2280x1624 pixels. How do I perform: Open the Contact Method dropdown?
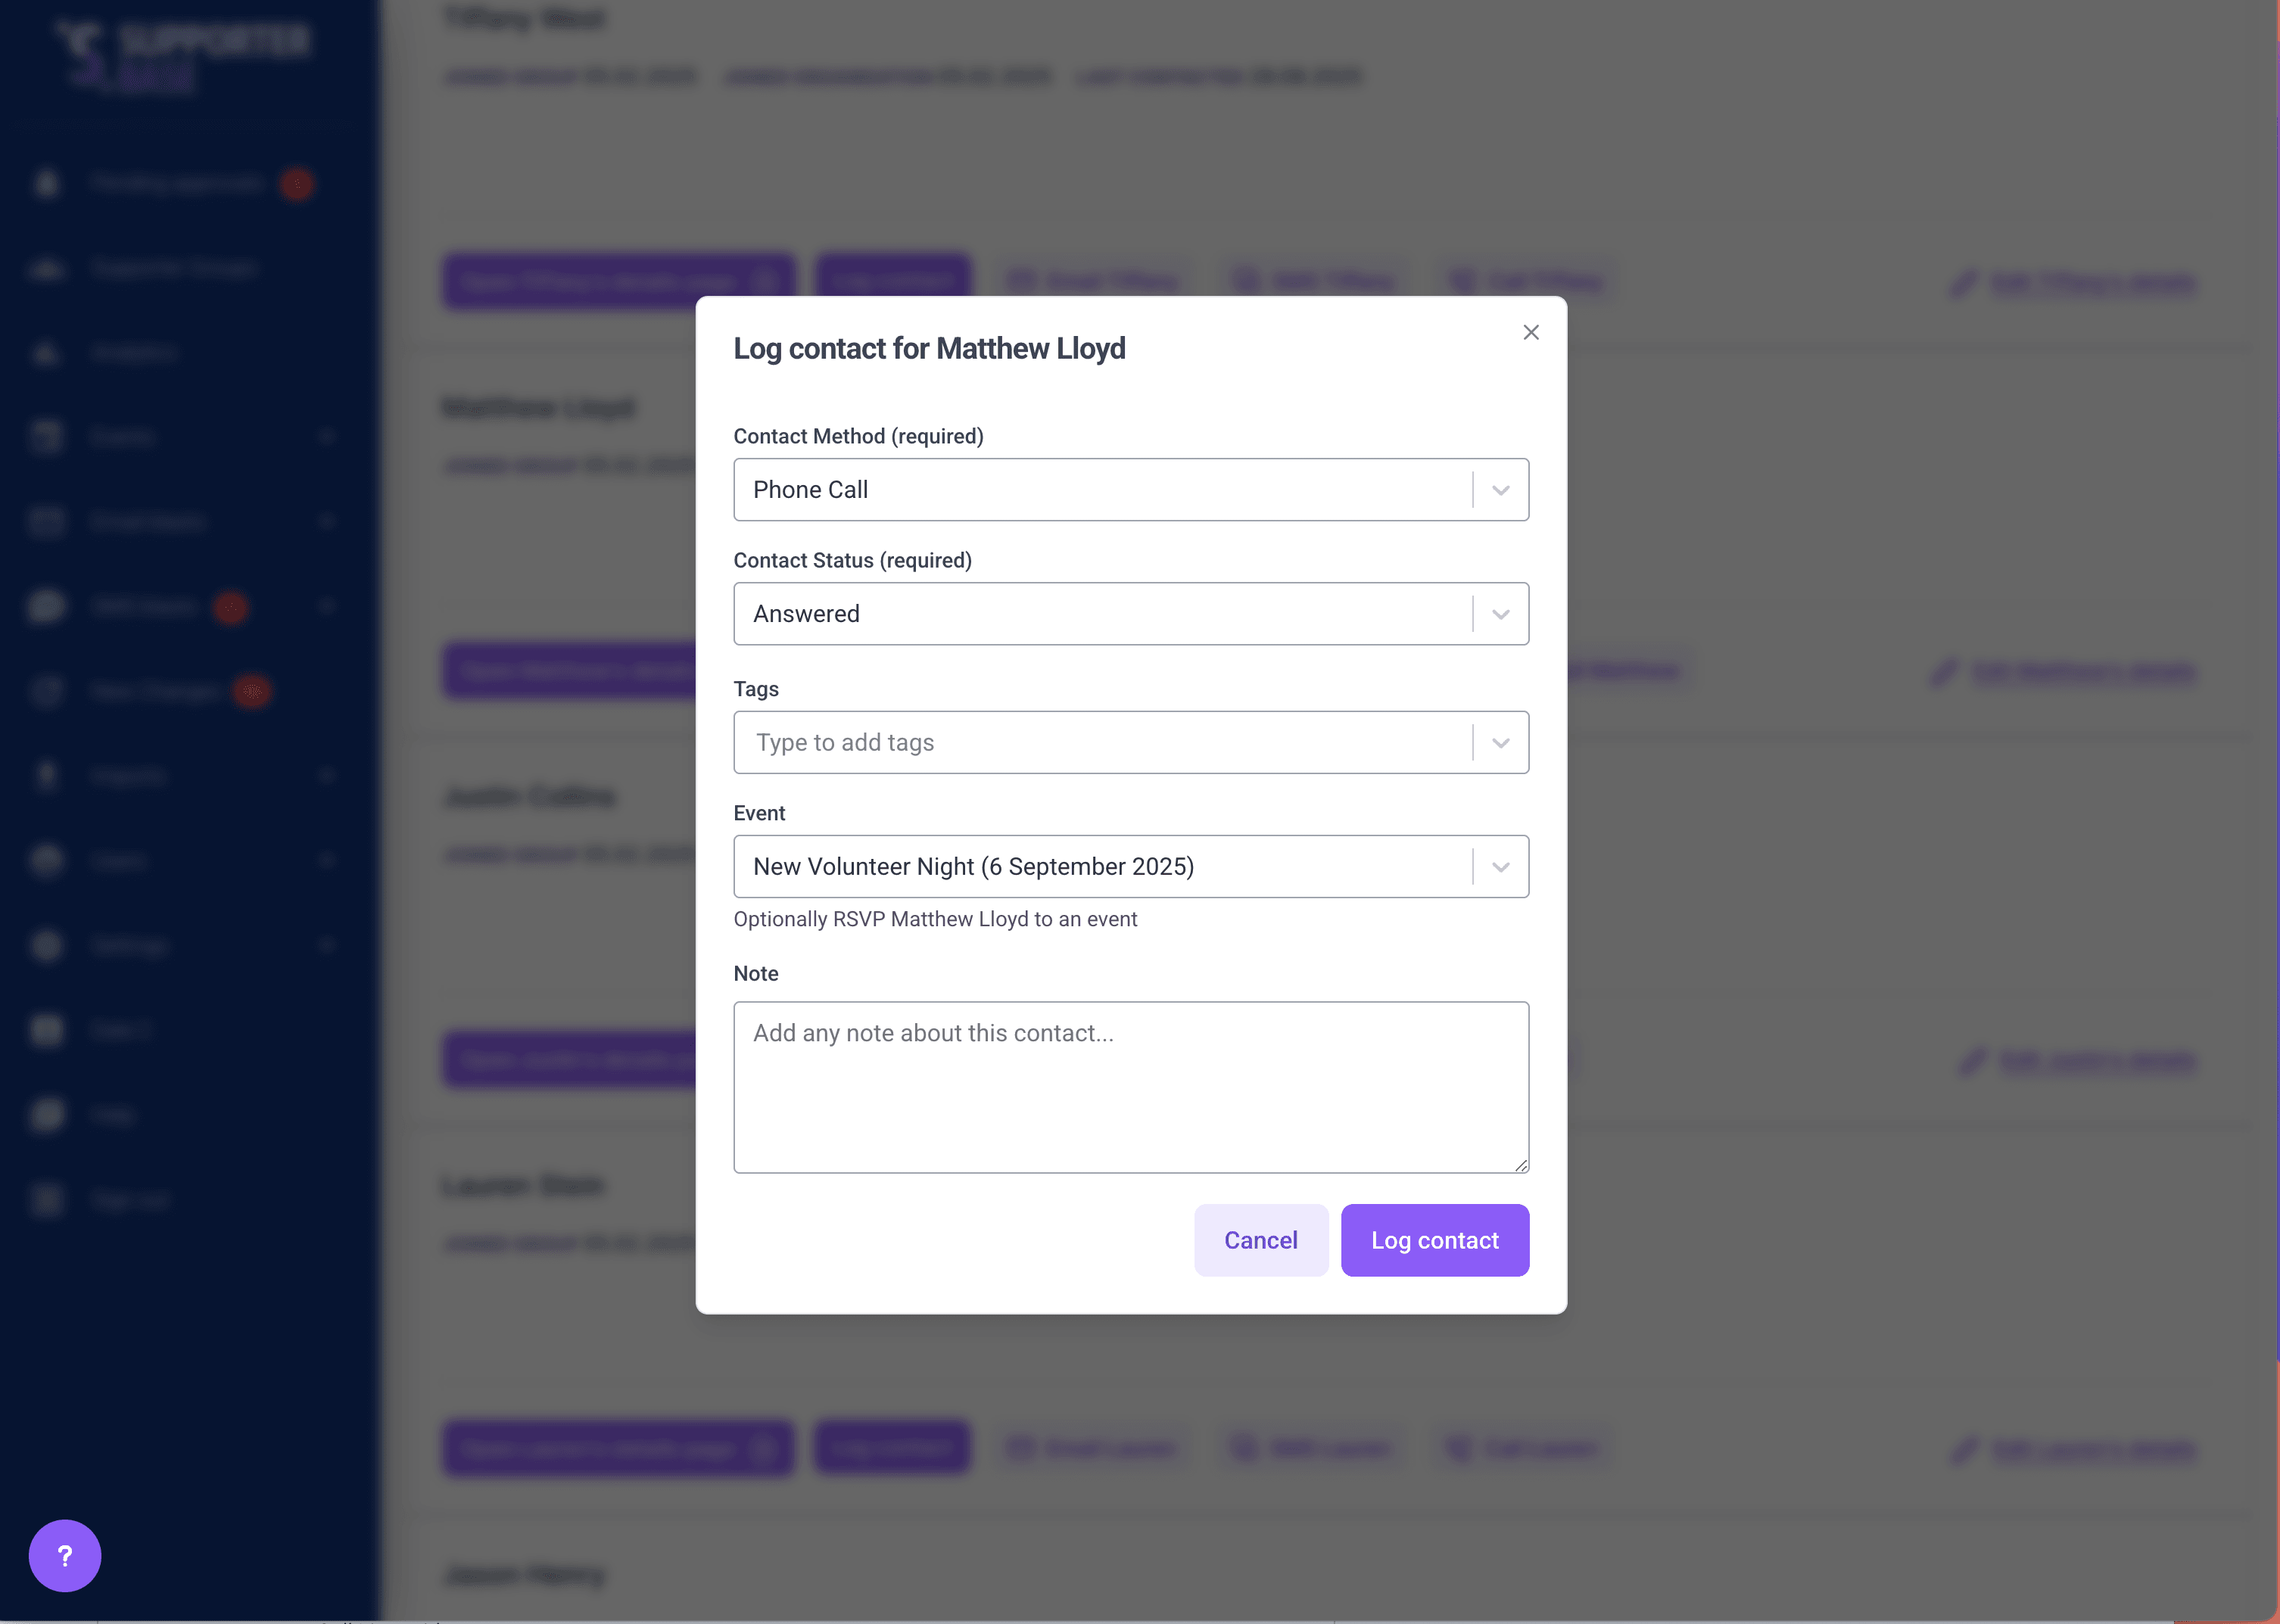[1130, 490]
